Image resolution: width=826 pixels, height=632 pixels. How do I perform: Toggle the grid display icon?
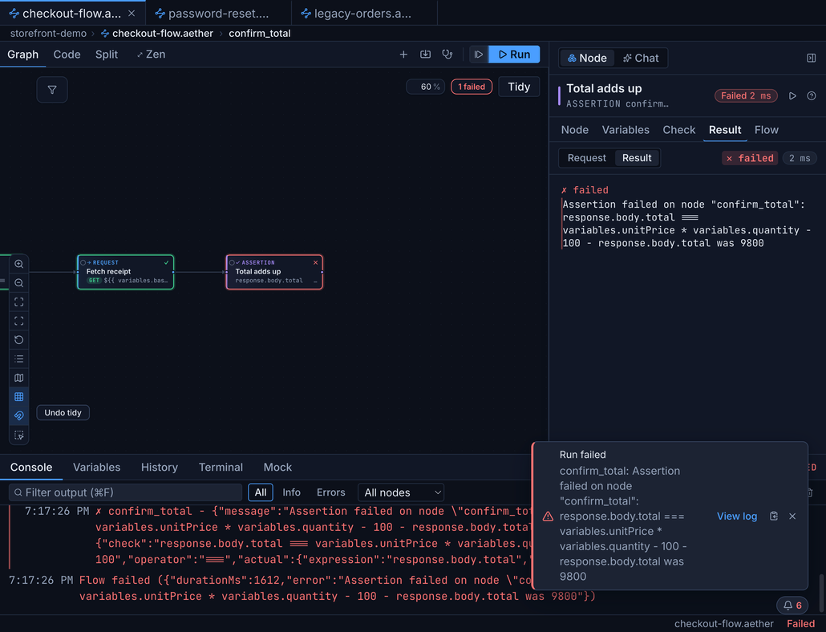click(19, 396)
